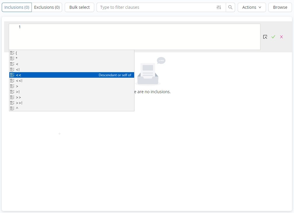Image resolution: width=294 pixels, height=213 pixels.
Task: Pick the '<!' operator suggestion
Action: pyautogui.click(x=72, y=70)
